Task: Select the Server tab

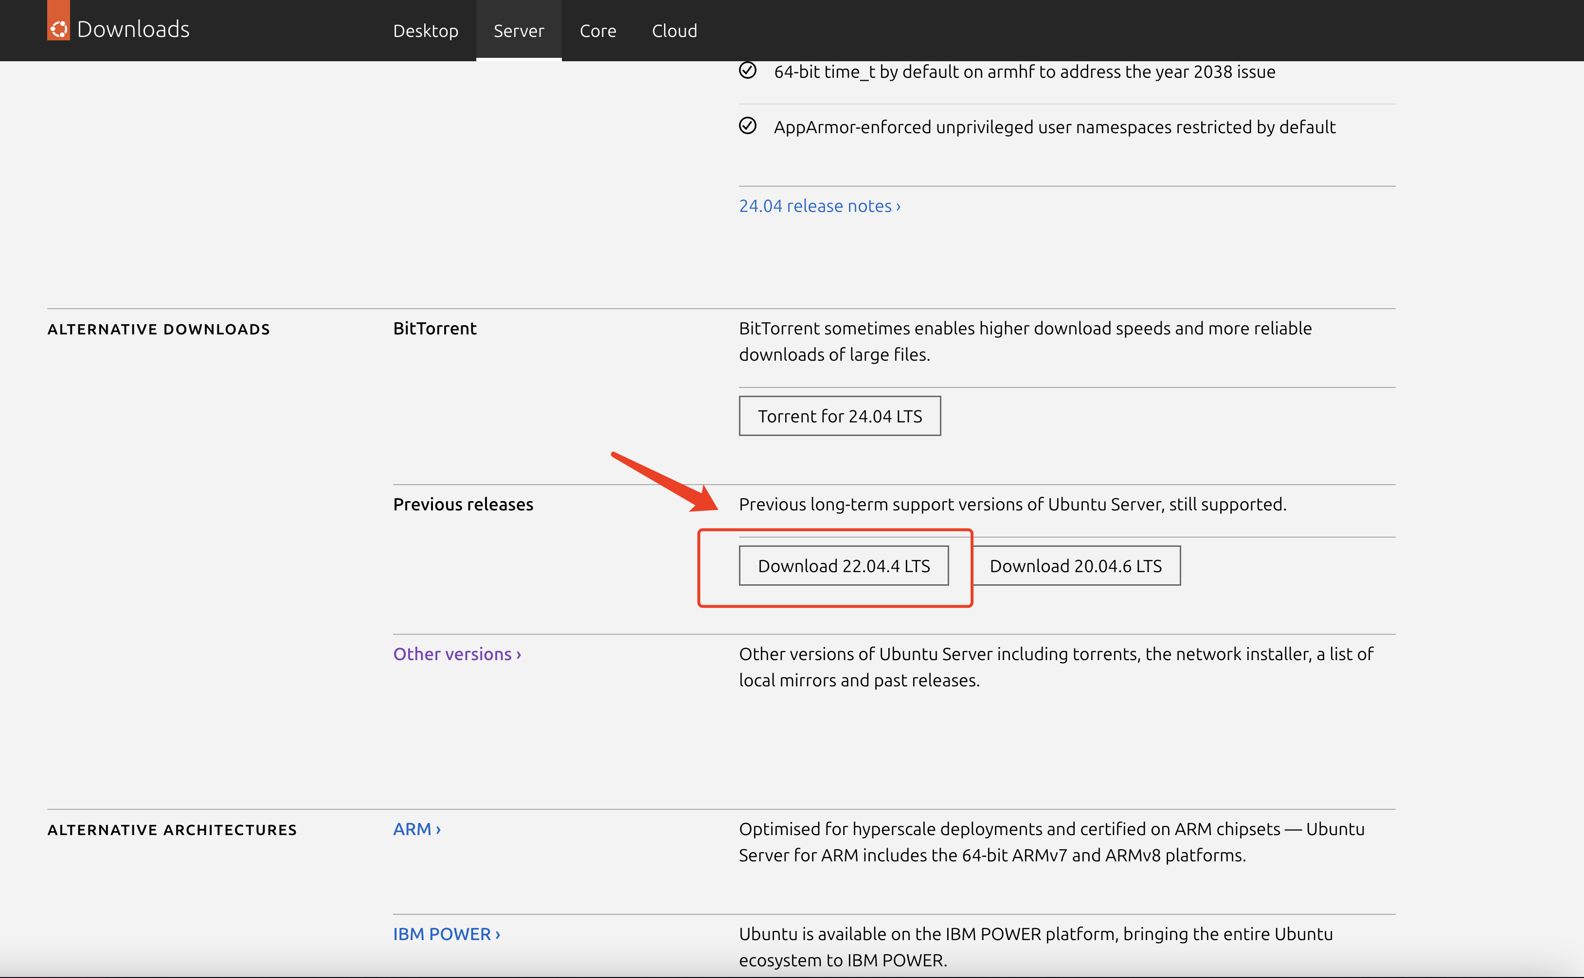Action: tap(519, 31)
